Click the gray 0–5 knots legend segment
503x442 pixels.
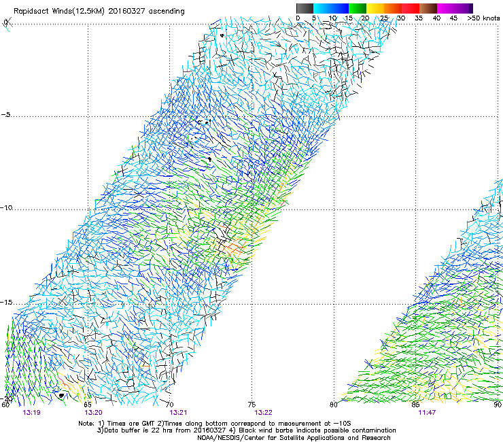(305, 8)
